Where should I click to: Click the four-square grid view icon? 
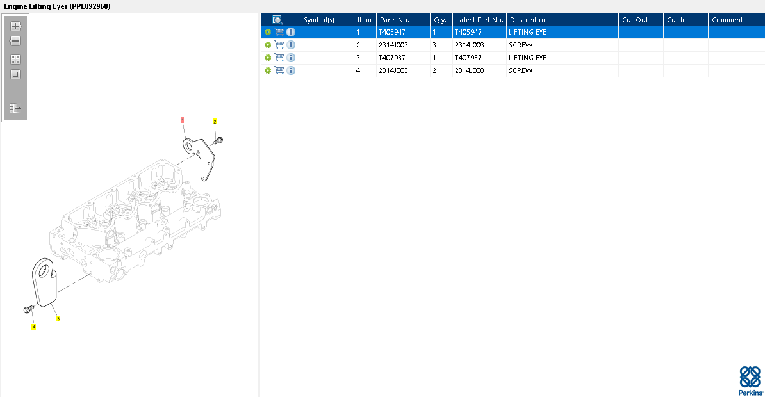(x=15, y=60)
